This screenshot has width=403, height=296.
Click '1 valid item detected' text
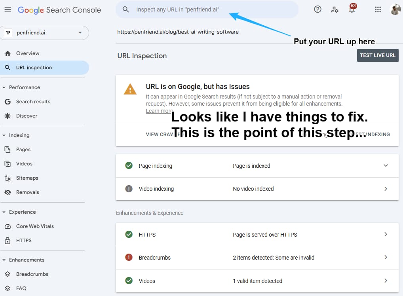click(258, 281)
